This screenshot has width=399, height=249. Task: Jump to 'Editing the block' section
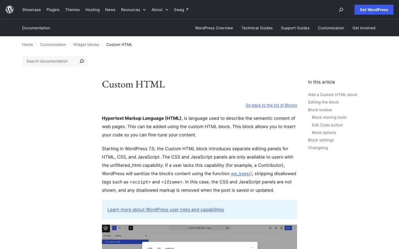click(x=324, y=102)
